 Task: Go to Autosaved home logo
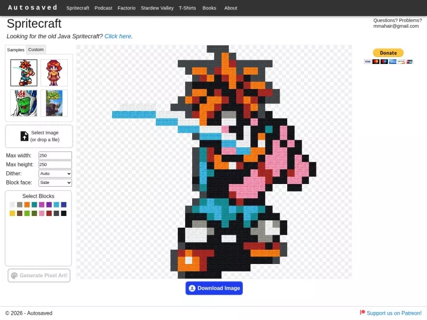(x=33, y=7)
